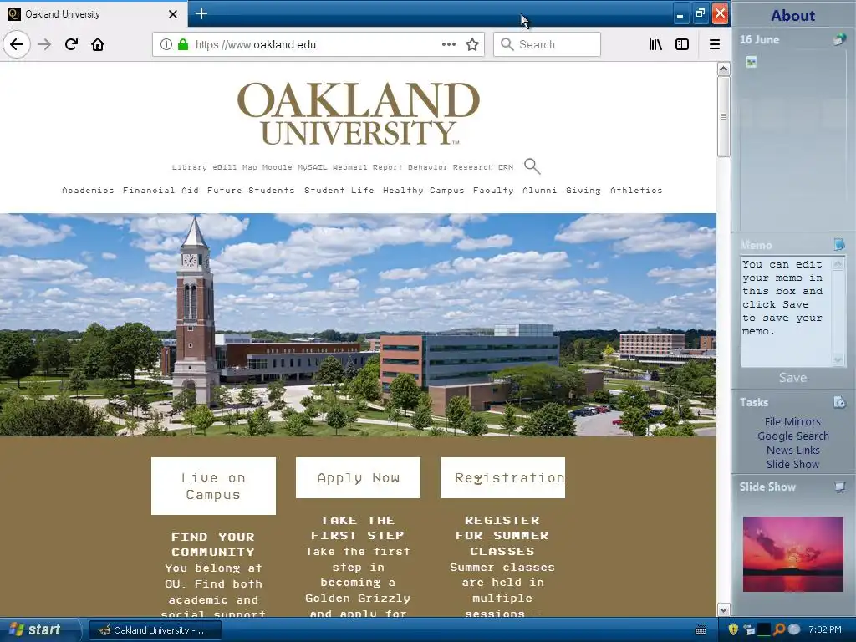Click the page scrollbar up arrow
This screenshot has height=642, width=856.
723,69
